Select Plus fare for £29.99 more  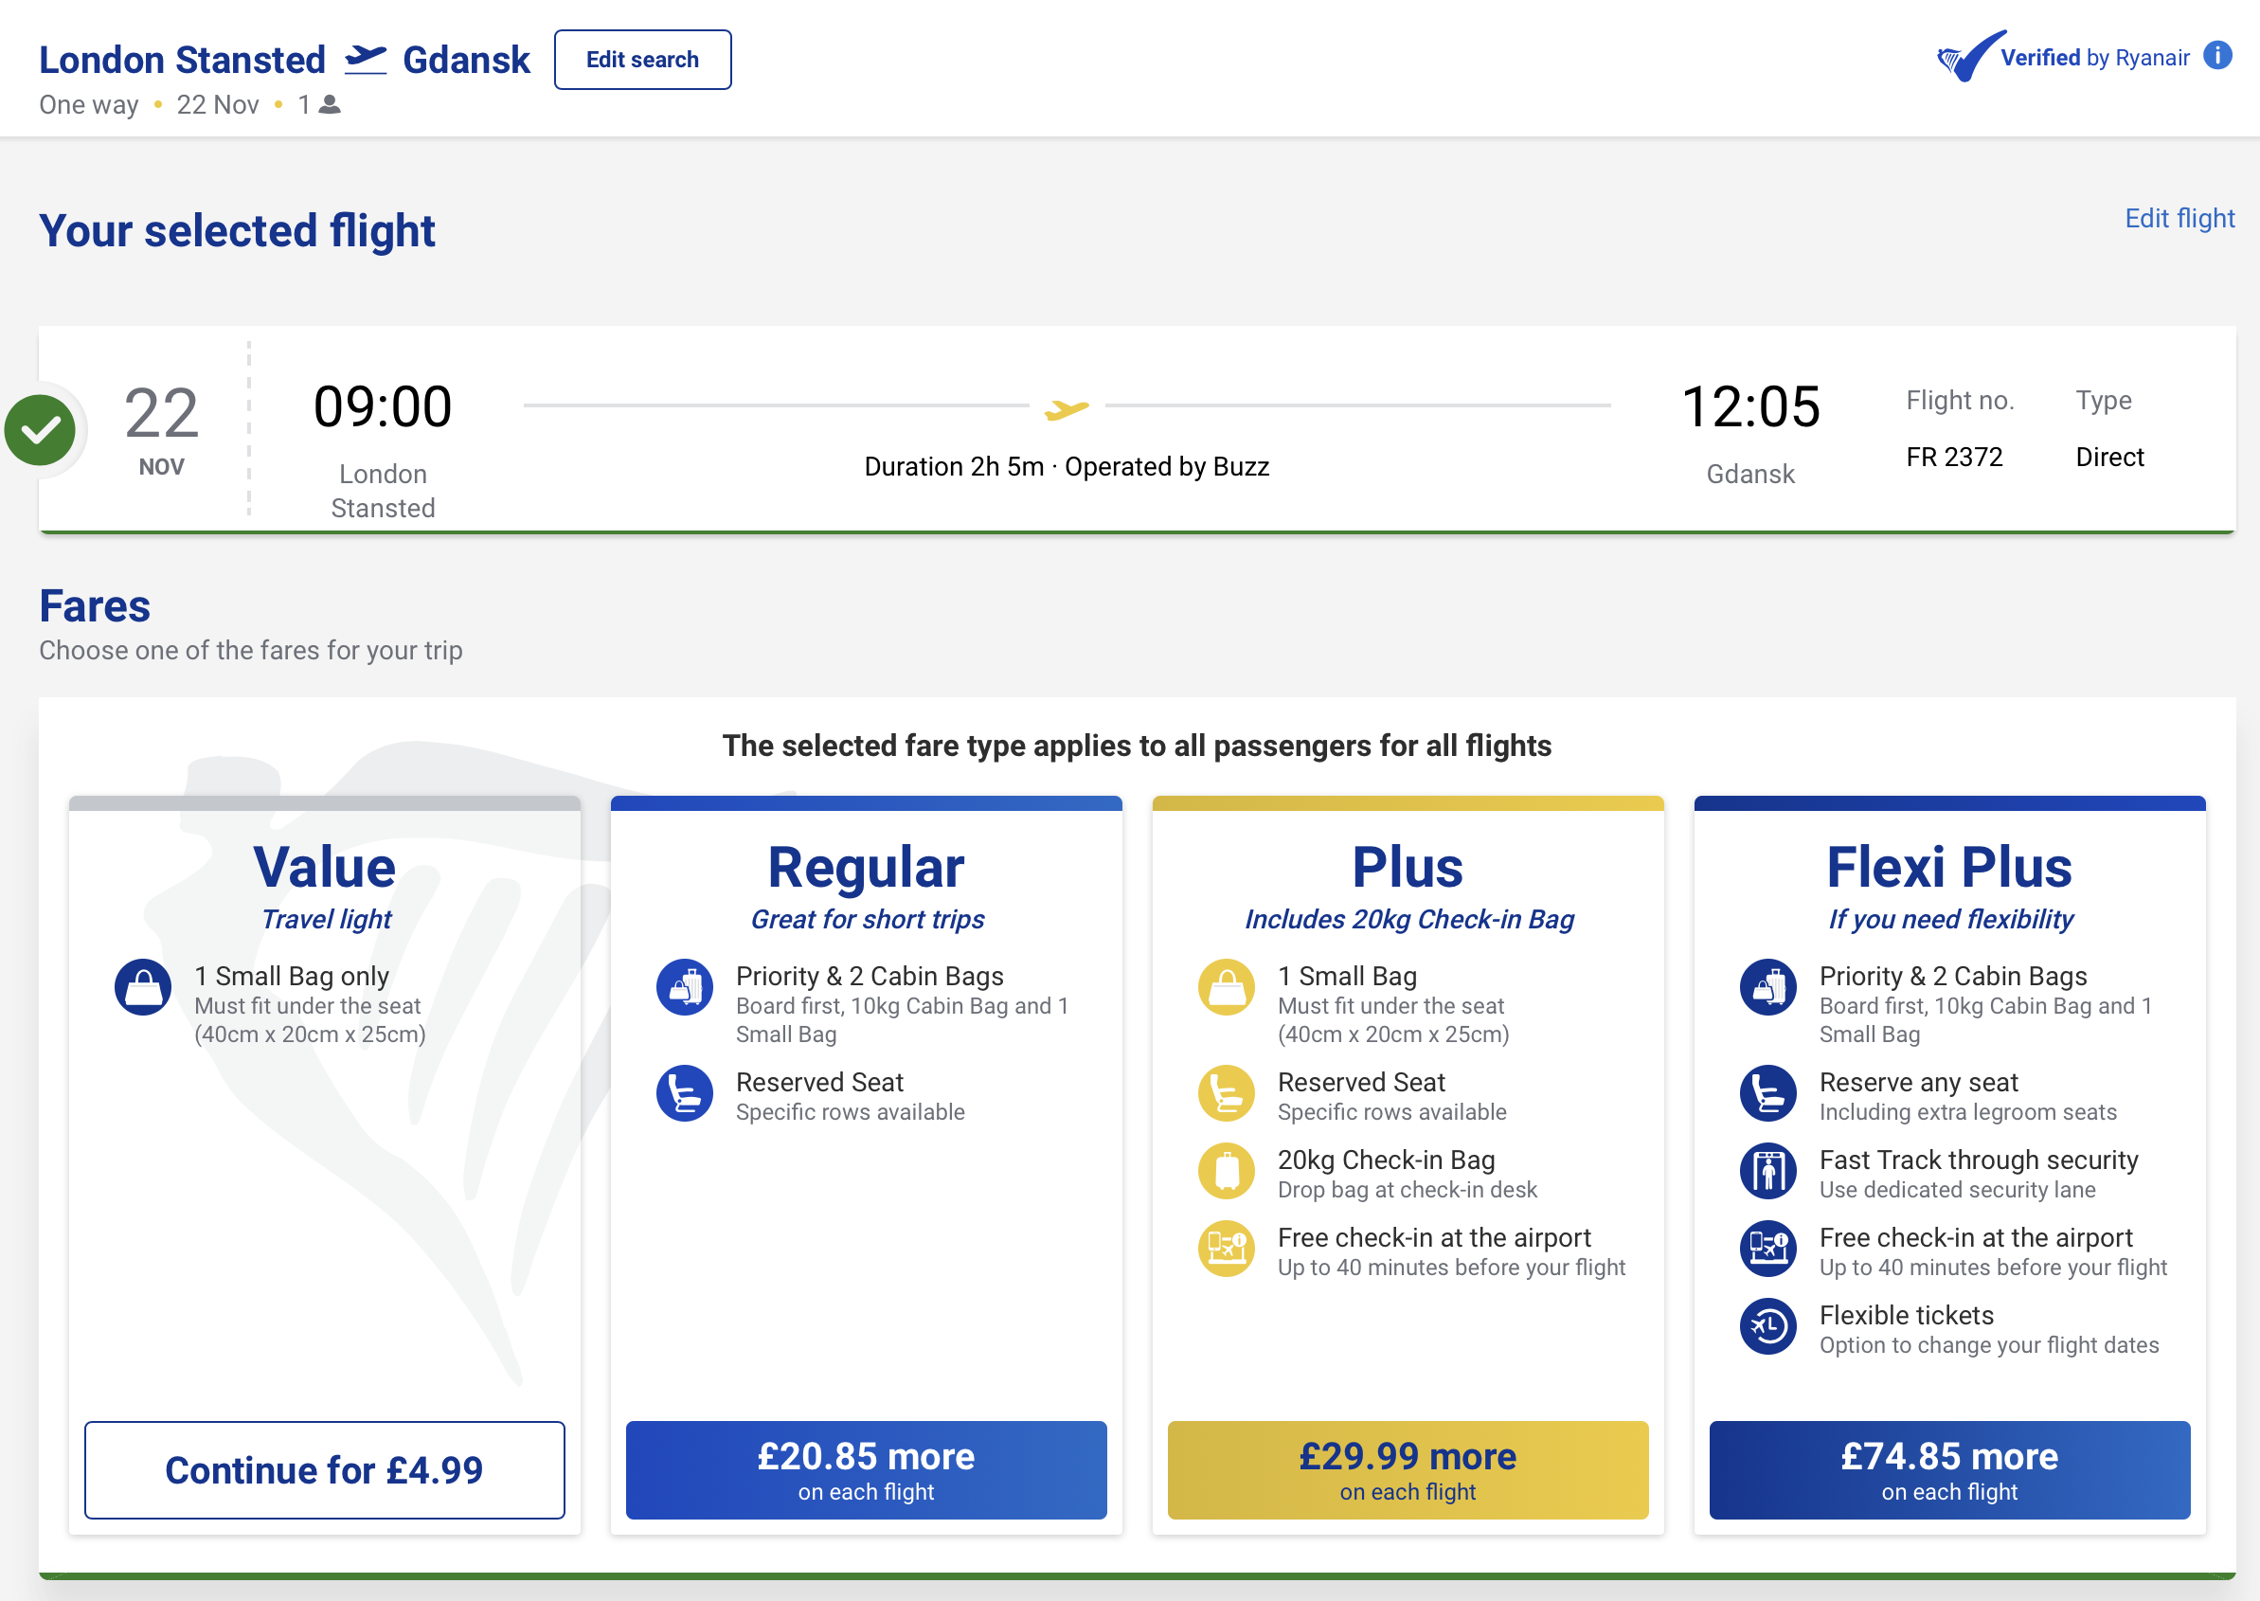(x=1408, y=1470)
